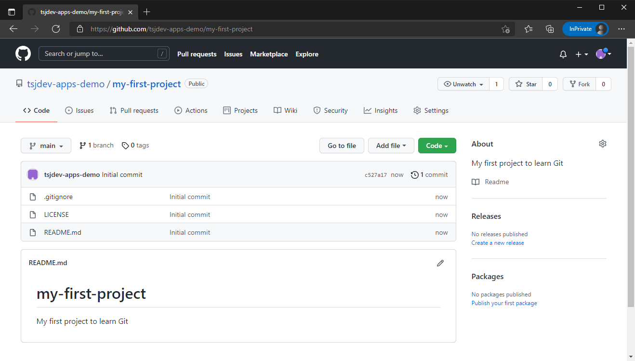Open the Settings tab
This screenshot has width=635, height=361.
click(431, 110)
